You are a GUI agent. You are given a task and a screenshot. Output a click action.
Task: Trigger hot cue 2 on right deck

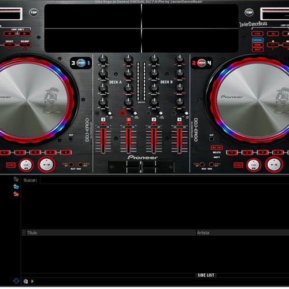coord(247,153)
